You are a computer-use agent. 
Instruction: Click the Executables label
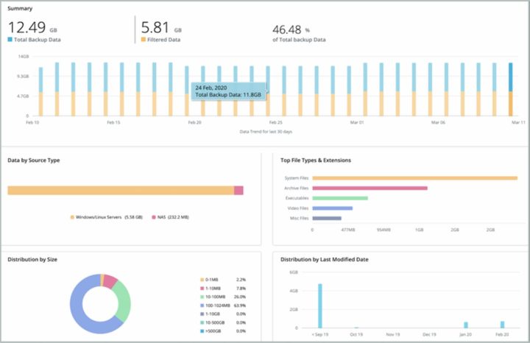(x=297, y=198)
